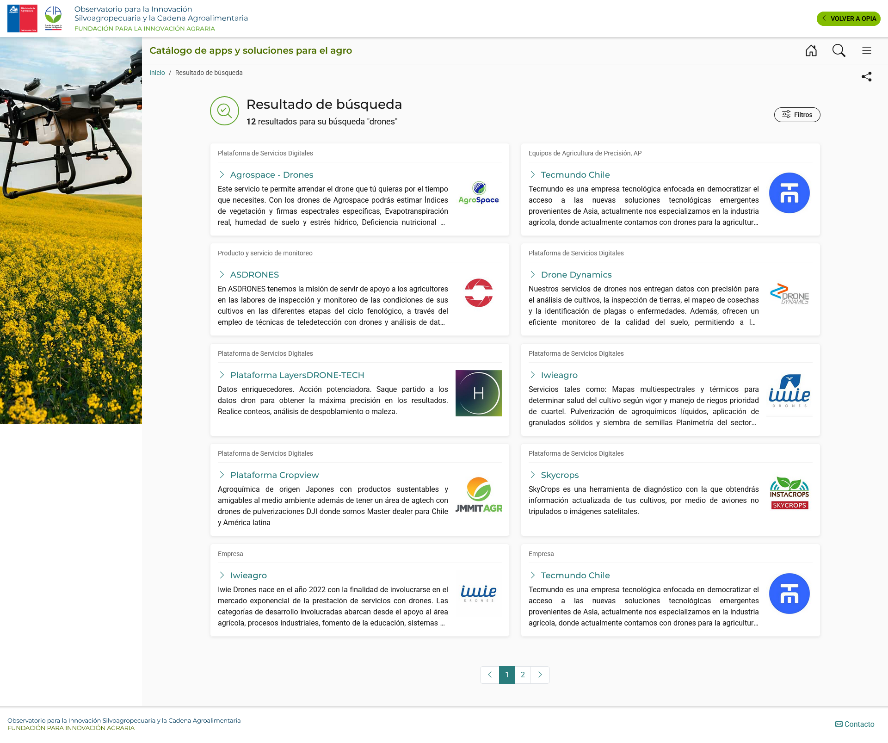The width and height of the screenshot is (888, 743).
Task: Go to next results page arrow
Action: tap(540, 675)
